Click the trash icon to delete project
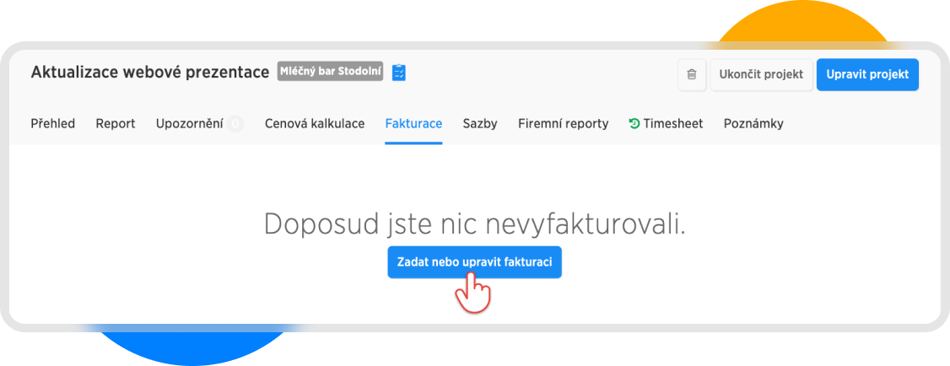This screenshot has height=366, width=950. click(692, 74)
